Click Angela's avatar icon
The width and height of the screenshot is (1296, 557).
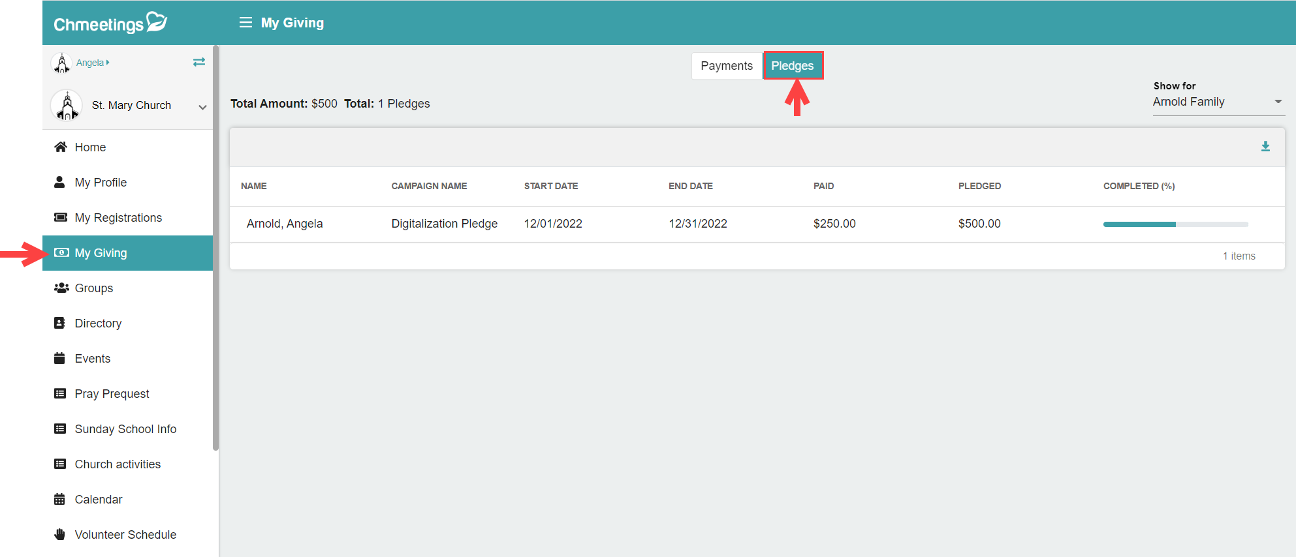click(x=61, y=63)
